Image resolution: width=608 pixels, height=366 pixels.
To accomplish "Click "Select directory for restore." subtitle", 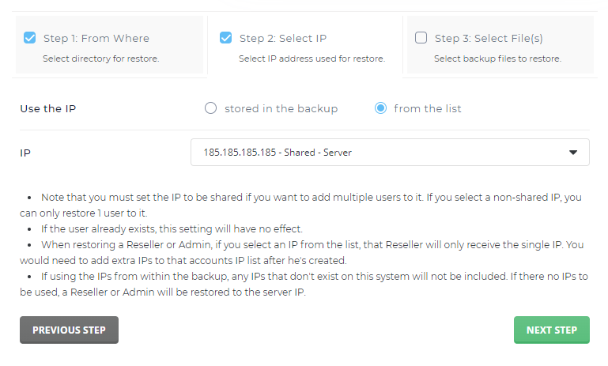I will (100, 58).
